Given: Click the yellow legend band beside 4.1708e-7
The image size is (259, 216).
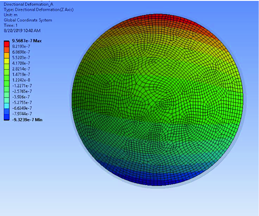Looking at the screenshot, I should click(7, 61).
